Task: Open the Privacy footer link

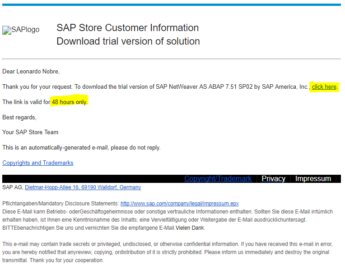Action: pyautogui.click(x=273, y=179)
